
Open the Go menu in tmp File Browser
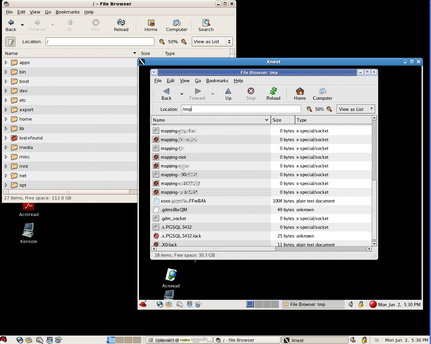(x=198, y=81)
